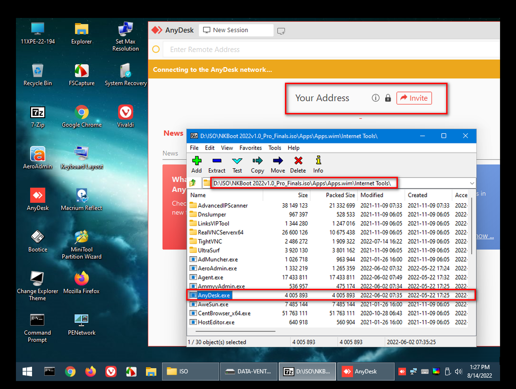Screen dimensions: 516x389
Task: Click the info circle beside Your Address
Action: (x=375, y=98)
